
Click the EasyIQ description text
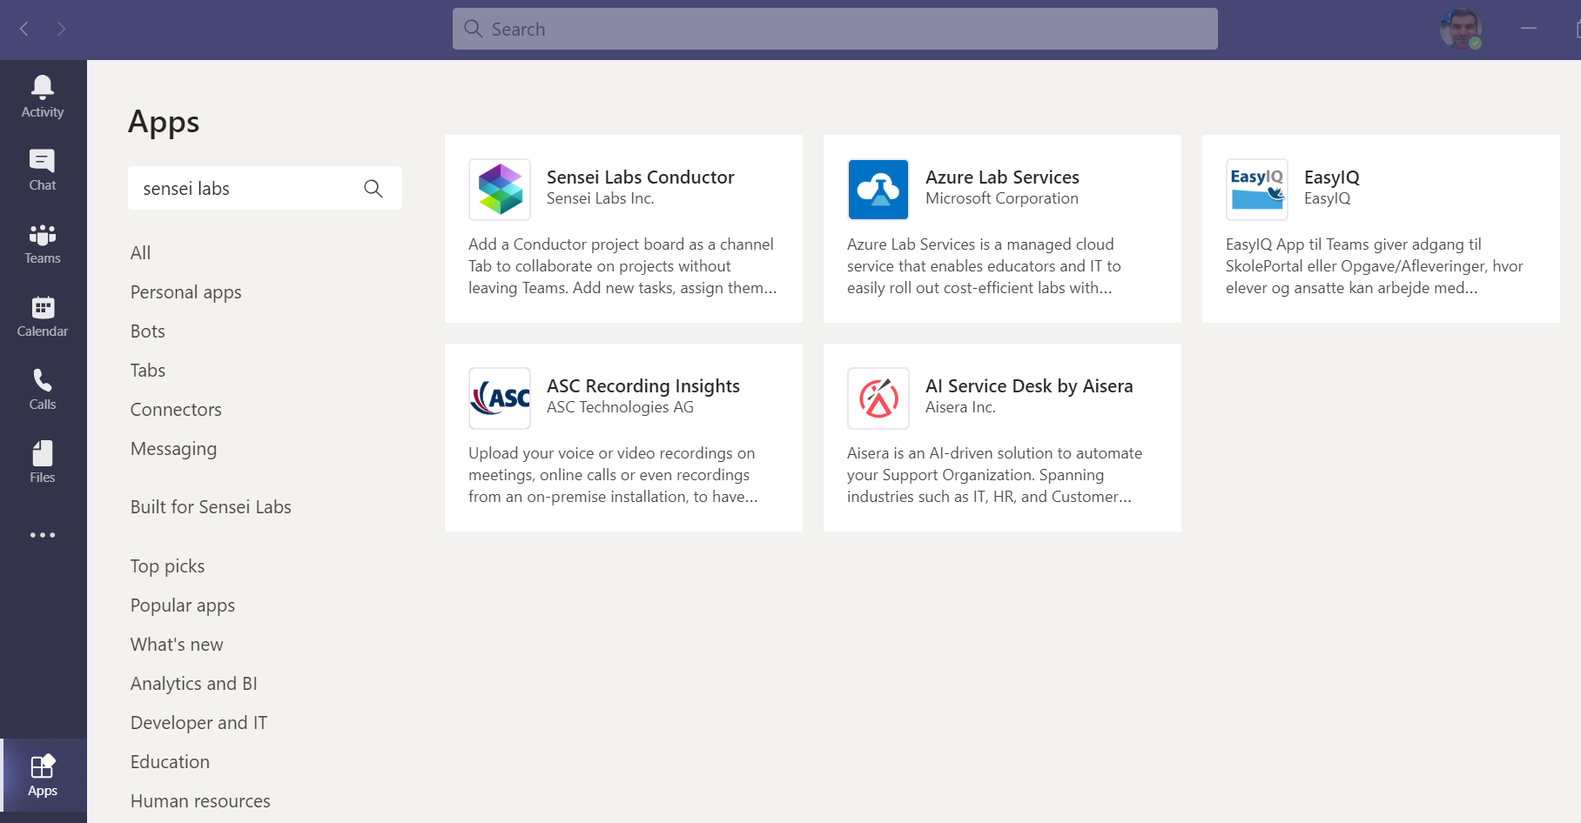coord(1374,266)
